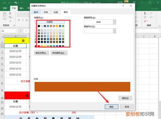Click the Cut scissors icon
161x119 pixels.
pos(10,13)
